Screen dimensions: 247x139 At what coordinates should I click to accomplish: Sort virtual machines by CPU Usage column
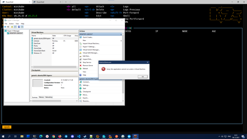[68, 36]
